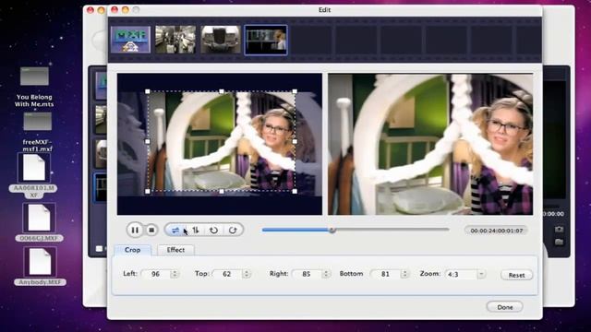Rotate the video counterclockwise
Screen dimensions: 591x332
213,230
